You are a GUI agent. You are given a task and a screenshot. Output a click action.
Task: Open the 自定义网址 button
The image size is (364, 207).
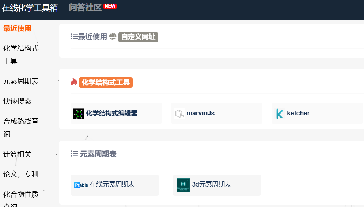point(138,37)
